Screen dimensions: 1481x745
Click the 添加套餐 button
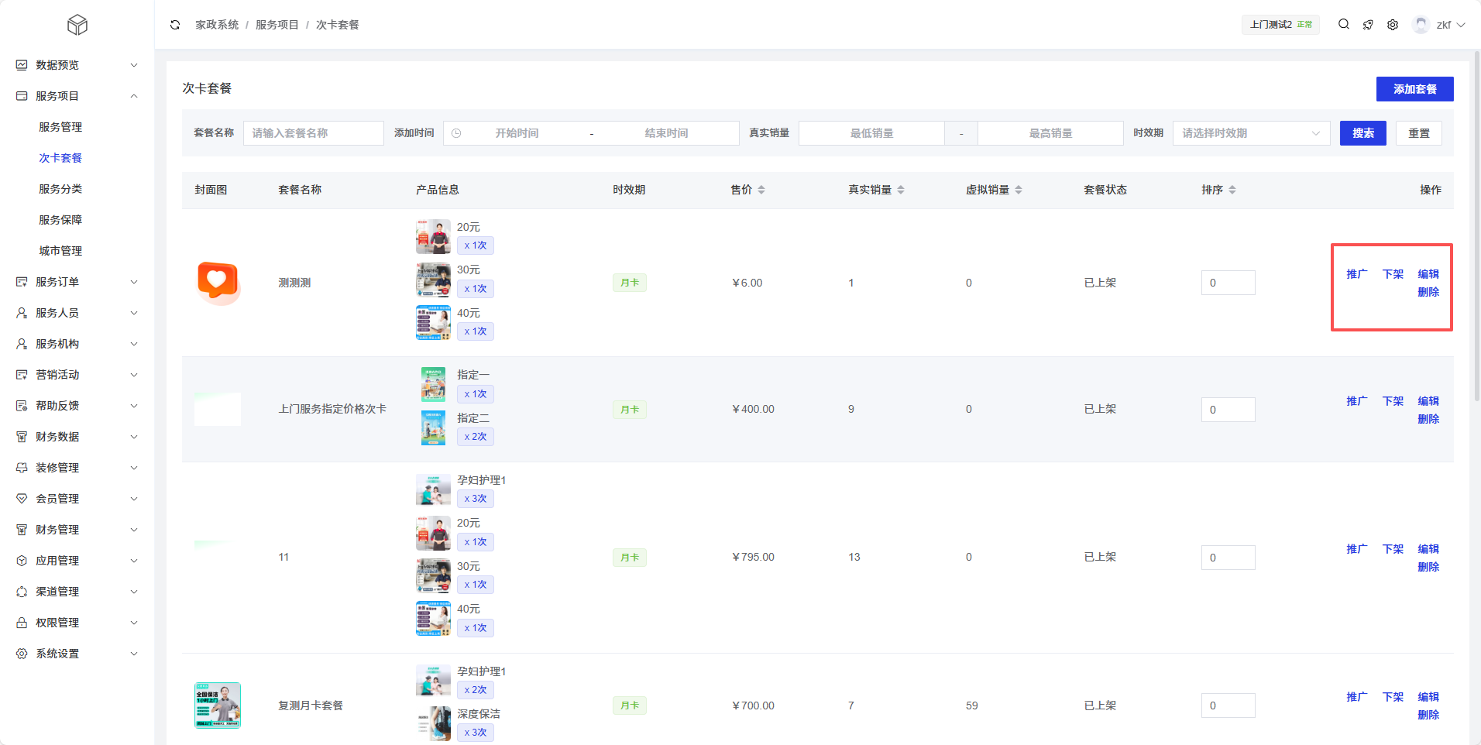point(1414,89)
